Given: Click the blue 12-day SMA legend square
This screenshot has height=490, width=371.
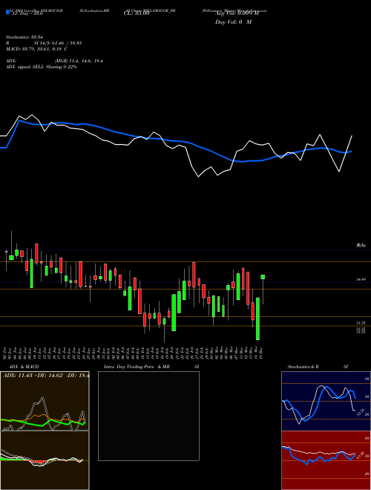Looking at the screenshot, I should [7, 13].
